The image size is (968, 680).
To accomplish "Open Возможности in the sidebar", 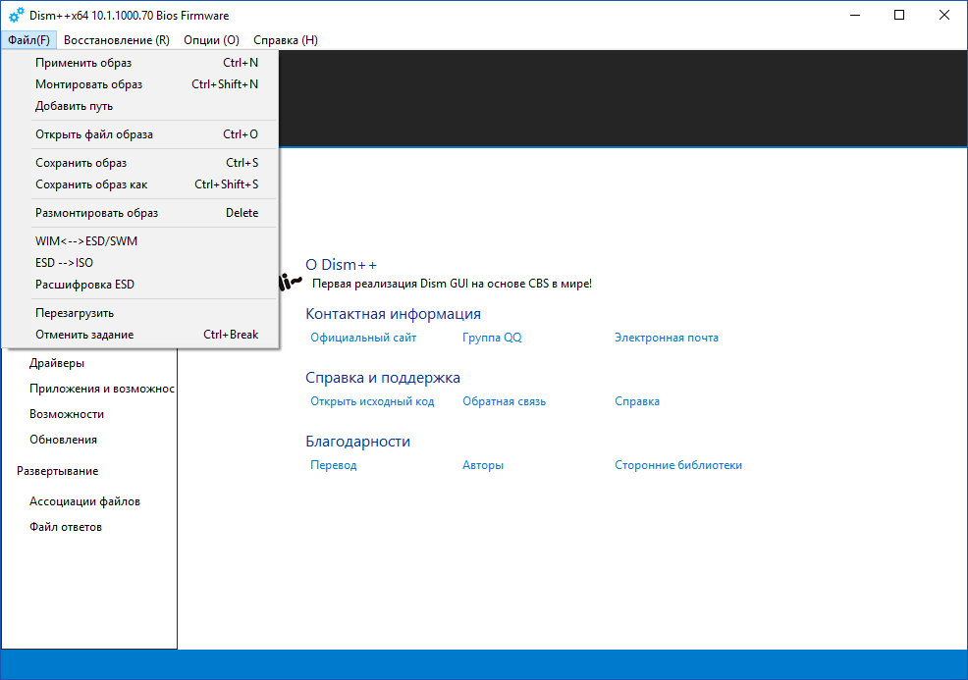I will click(67, 413).
